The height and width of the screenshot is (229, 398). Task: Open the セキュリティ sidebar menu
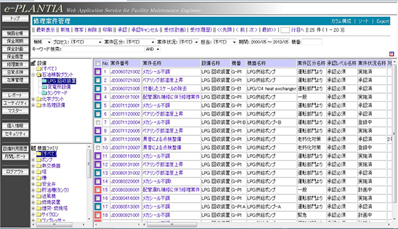coord(15,133)
